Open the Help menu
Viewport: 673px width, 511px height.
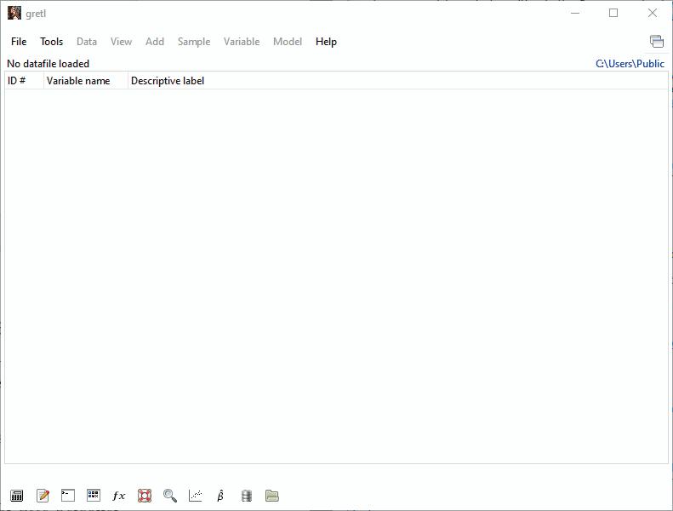tap(326, 42)
